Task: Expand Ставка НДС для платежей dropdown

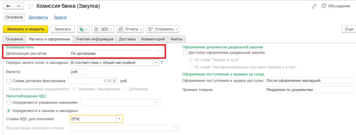Action: point(120,119)
